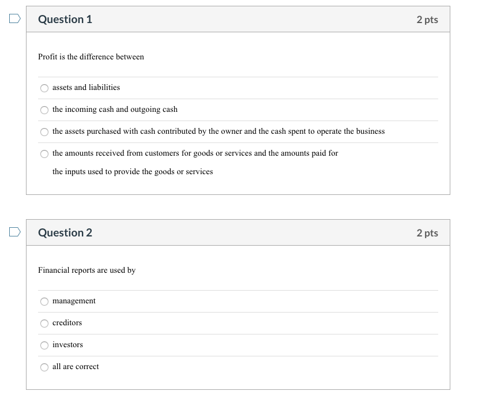Choose 'creditors' for Question 2
The height and width of the screenshot is (406, 478).
point(44,323)
